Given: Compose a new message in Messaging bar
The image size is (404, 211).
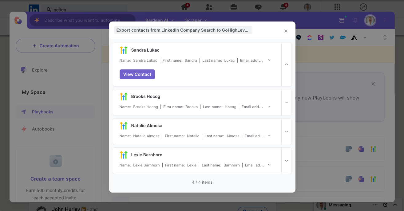Looking at the screenshot, I should [x=385, y=205].
